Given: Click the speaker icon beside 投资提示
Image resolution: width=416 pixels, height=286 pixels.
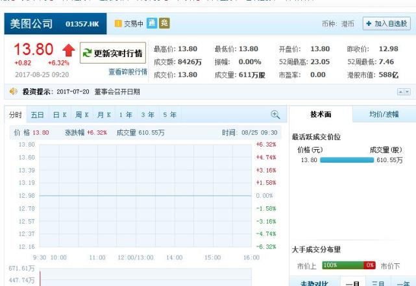Looking at the screenshot, I should tap(13, 91).
